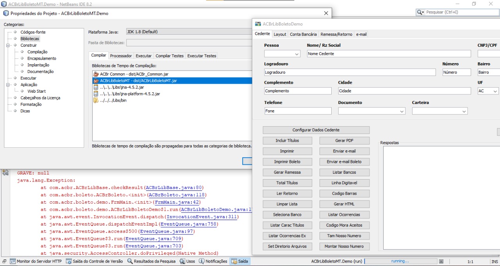Viewport: 500px width, 266px height.
Task: Click inside the Respostas text area
Action: [x=441, y=197]
